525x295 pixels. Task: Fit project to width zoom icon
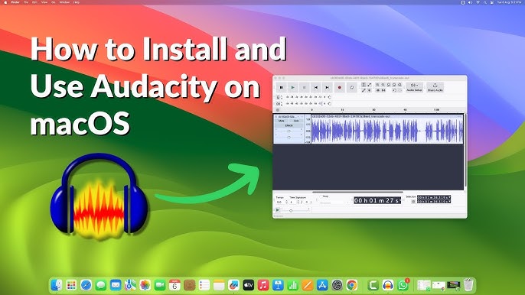click(x=394, y=85)
